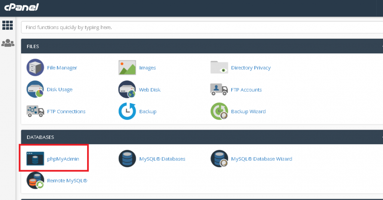
Task: Open the FTP Connections icon
Action: (x=35, y=111)
